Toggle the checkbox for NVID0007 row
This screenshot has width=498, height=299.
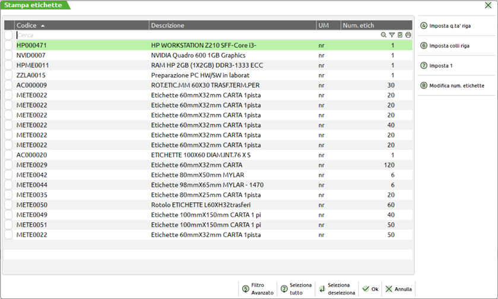click(x=8, y=55)
